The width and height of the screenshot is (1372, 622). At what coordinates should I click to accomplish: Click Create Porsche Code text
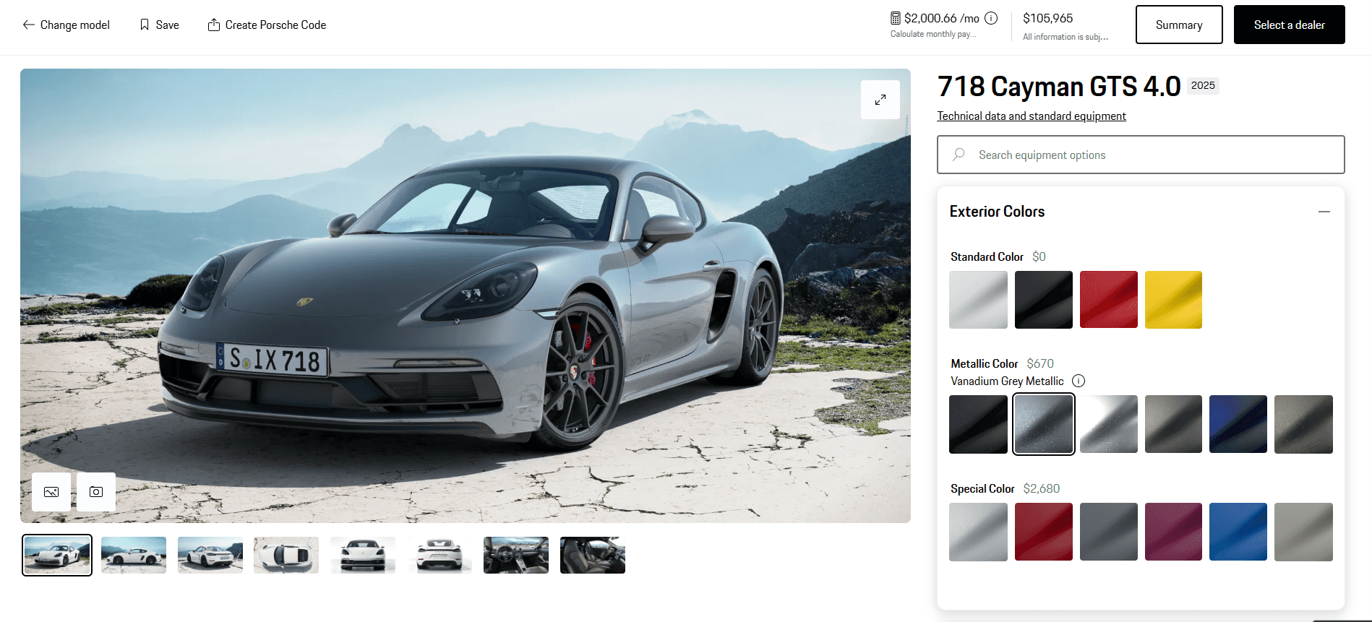(275, 25)
